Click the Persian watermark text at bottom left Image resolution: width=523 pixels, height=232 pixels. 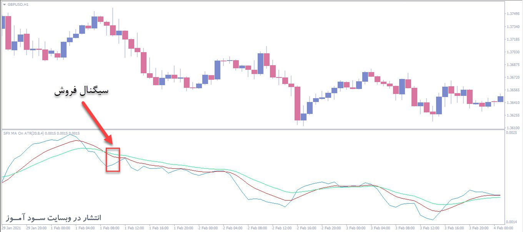point(53,217)
